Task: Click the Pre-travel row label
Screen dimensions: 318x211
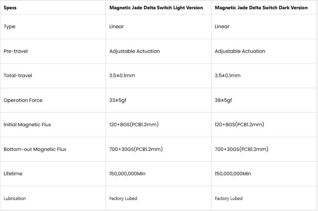Action: point(16,51)
